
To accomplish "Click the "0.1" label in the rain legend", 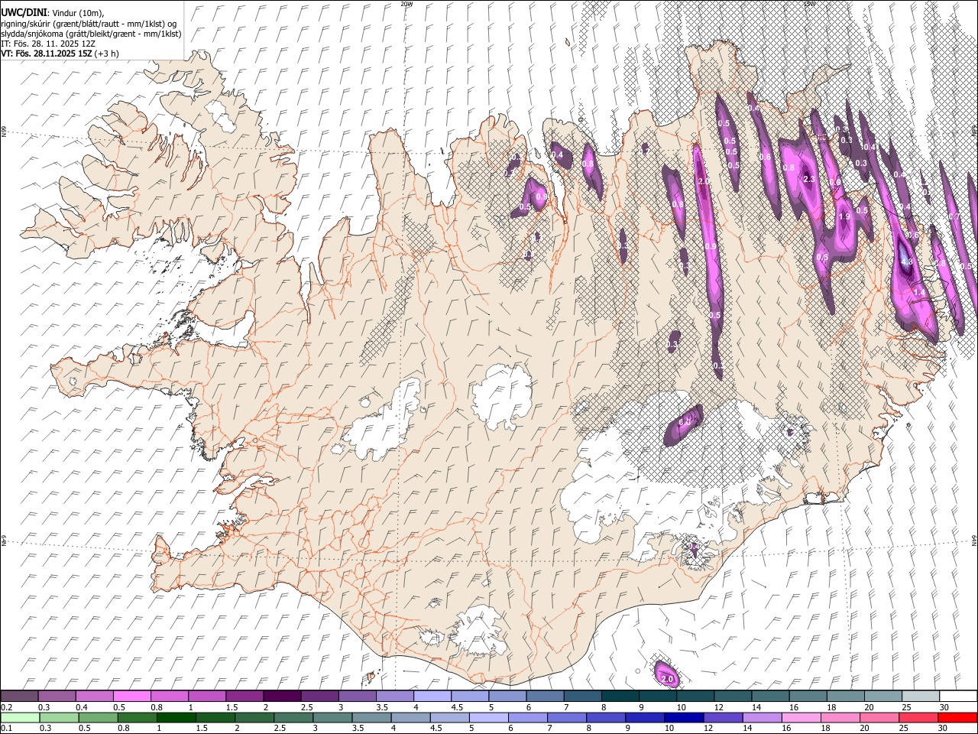I will click(x=6, y=729).
